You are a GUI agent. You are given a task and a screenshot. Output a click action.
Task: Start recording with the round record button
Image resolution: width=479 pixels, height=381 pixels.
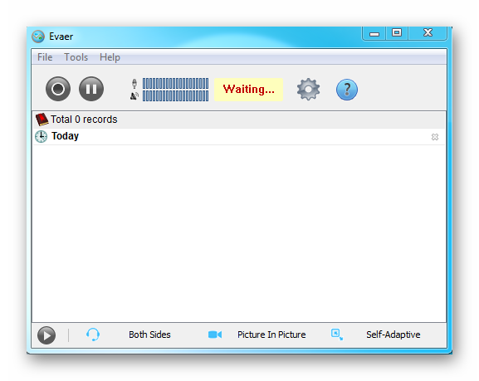coord(58,89)
